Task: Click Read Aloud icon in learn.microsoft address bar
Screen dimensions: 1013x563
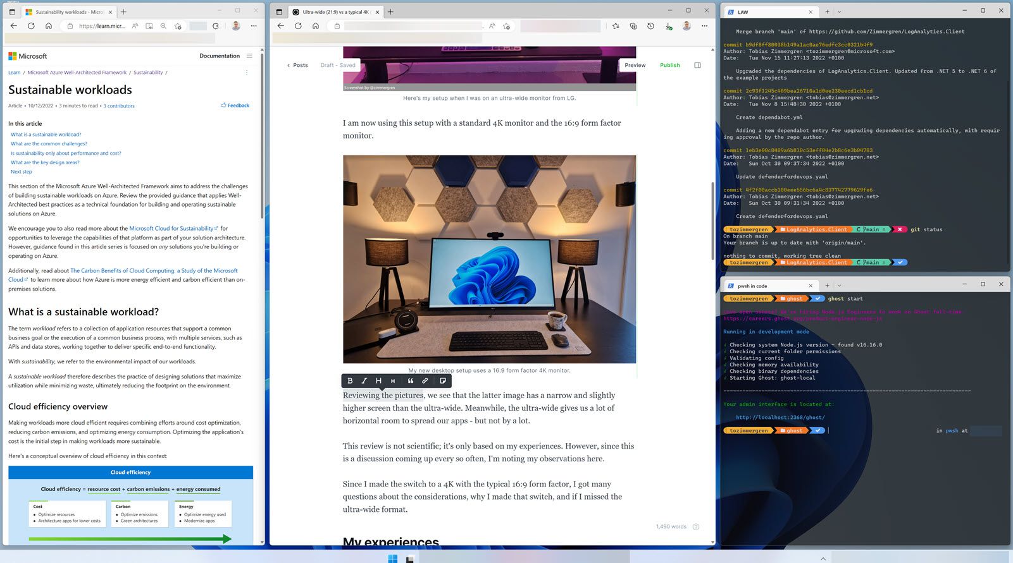Action: (x=135, y=26)
